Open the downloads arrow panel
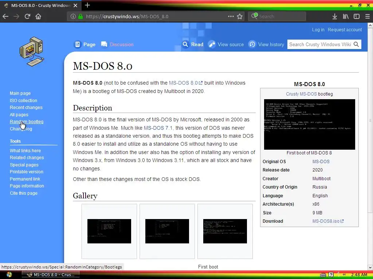This screenshot has width=373, height=279. tap(335, 16)
